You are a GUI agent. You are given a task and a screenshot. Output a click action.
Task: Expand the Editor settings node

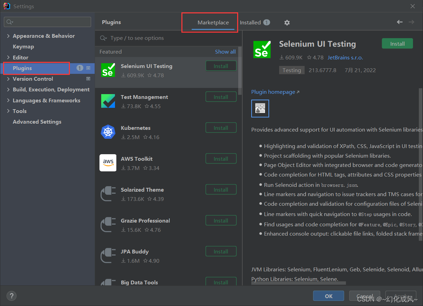click(x=9, y=57)
